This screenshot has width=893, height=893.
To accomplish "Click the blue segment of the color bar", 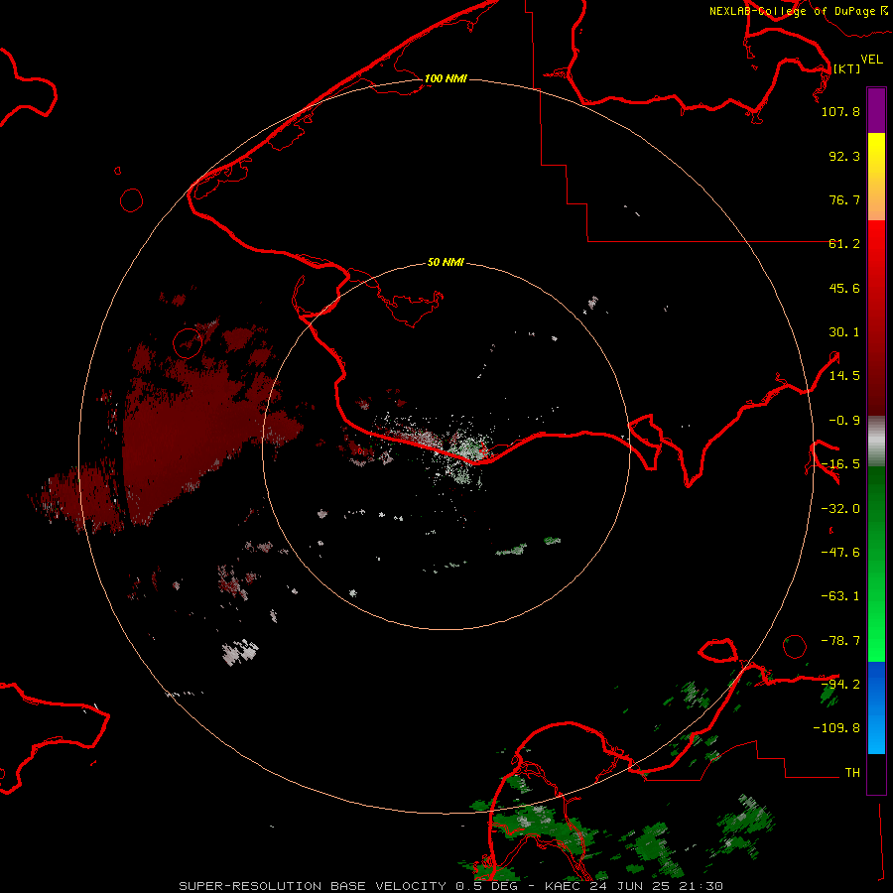I will pos(876,707).
